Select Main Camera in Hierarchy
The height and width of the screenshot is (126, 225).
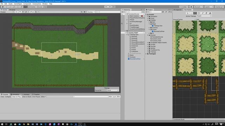click(134, 16)
